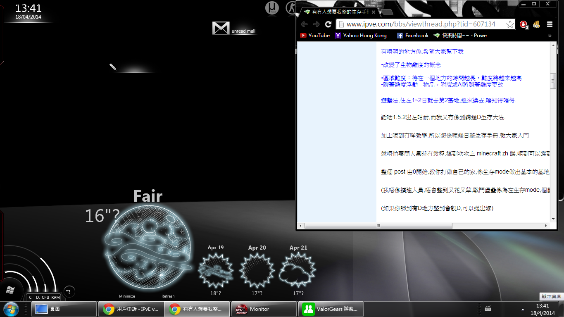Expand the bookmarks bar overflow chevron
564x317 pixels.
(550, 36)
